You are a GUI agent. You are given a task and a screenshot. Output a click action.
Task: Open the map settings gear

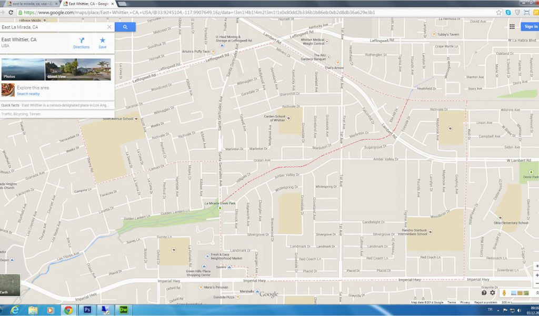[493, 293]
